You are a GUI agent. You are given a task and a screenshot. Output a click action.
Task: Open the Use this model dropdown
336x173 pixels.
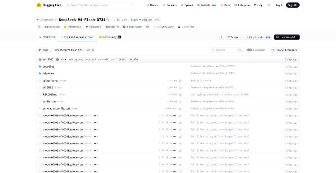pos(287,37)
